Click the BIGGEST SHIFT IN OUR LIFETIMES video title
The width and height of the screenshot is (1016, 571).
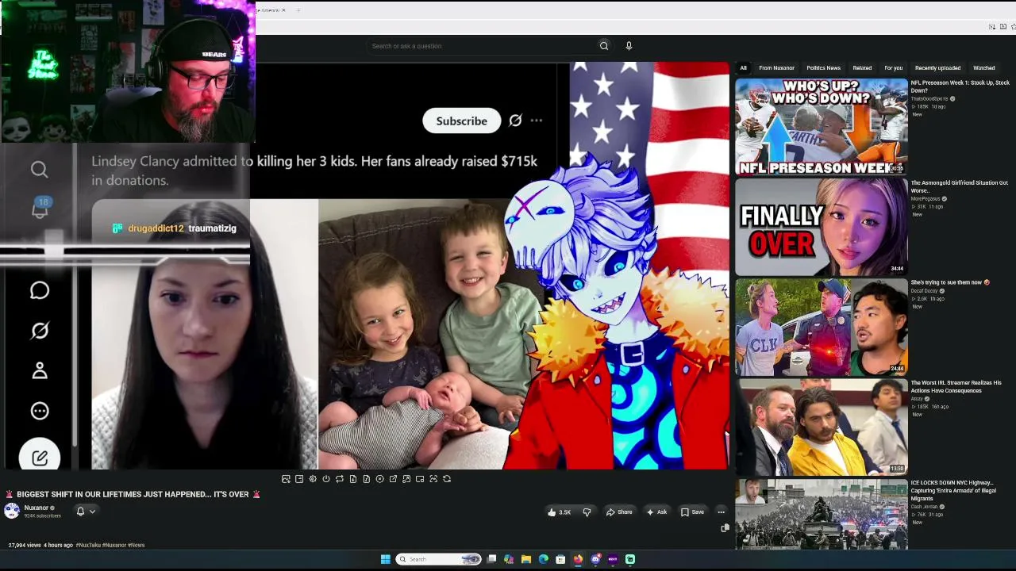pos(133,494)
